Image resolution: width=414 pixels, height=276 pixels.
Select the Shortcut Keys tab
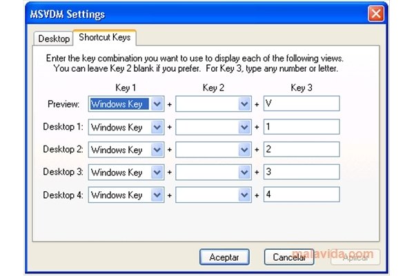(x=105, y=37)
